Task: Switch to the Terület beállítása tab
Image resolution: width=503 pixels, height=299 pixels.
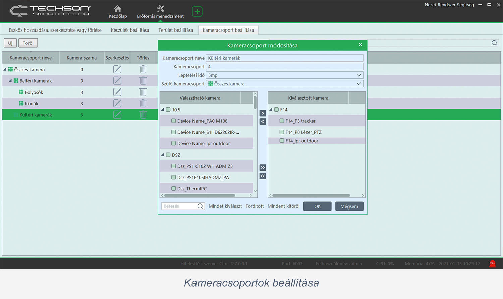Action: [x=176, y=30]
